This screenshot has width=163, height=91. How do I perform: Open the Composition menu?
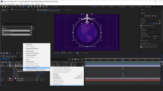coord(11,4)
